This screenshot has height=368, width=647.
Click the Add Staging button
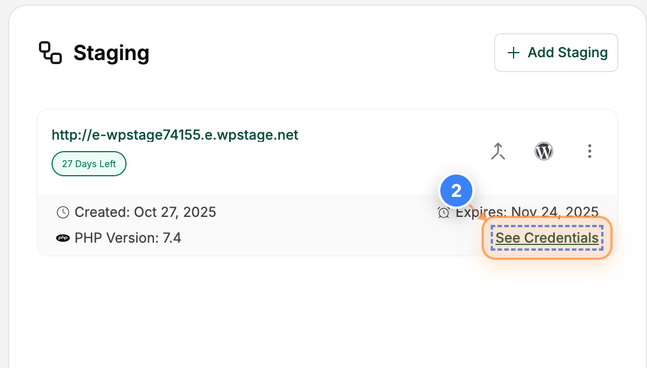[x=555, y=52]
